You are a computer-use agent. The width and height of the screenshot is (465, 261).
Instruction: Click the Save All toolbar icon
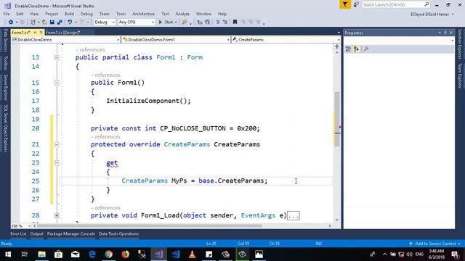click(x=60, y=22)
